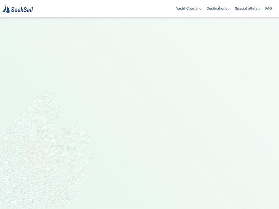Expand the Yacht Charter chevron arrow
Screen dimensions: 279x209
click(x=200, y=9)
